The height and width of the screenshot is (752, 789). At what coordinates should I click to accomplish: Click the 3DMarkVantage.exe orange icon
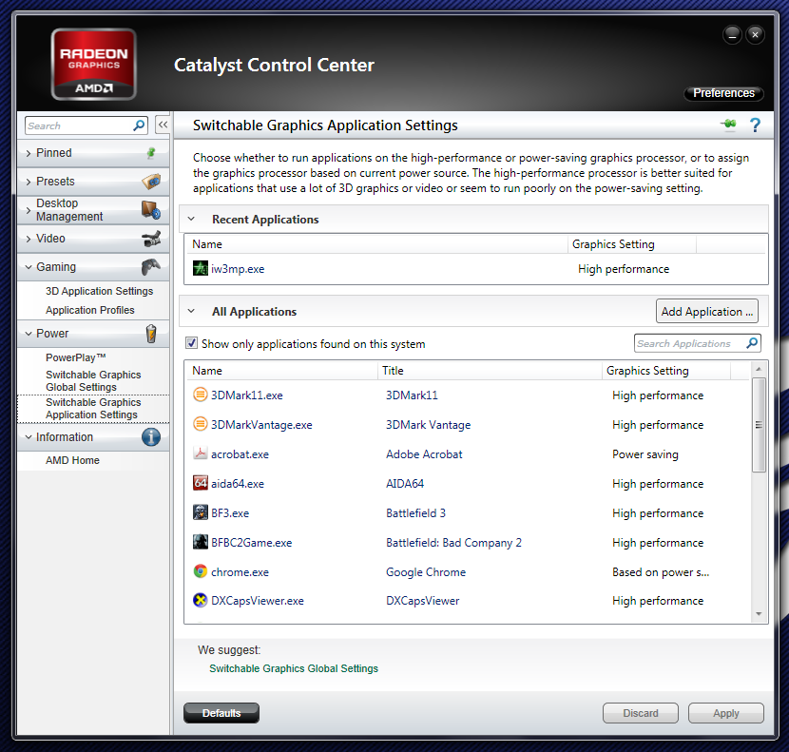coord(201,424)
